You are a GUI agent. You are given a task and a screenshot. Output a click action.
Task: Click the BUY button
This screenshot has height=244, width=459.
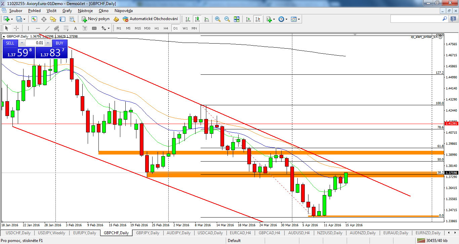click(59, 43)
